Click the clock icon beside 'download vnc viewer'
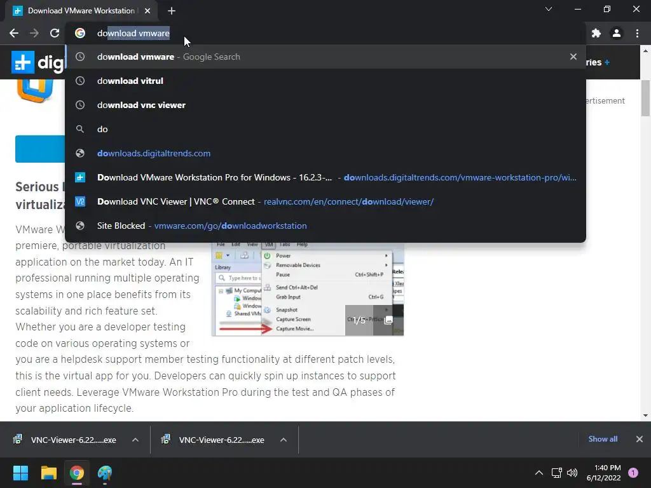This screenshot has height=488, width=651. [x=80, y=105]
